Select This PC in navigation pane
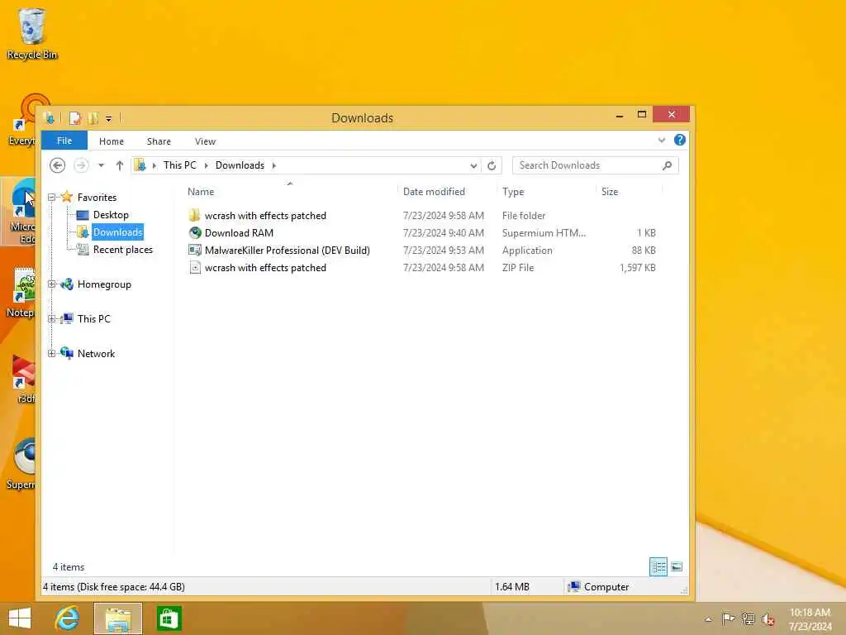This screenshot has height=635, width=846. pyautogui.click(x=94, y=318)
